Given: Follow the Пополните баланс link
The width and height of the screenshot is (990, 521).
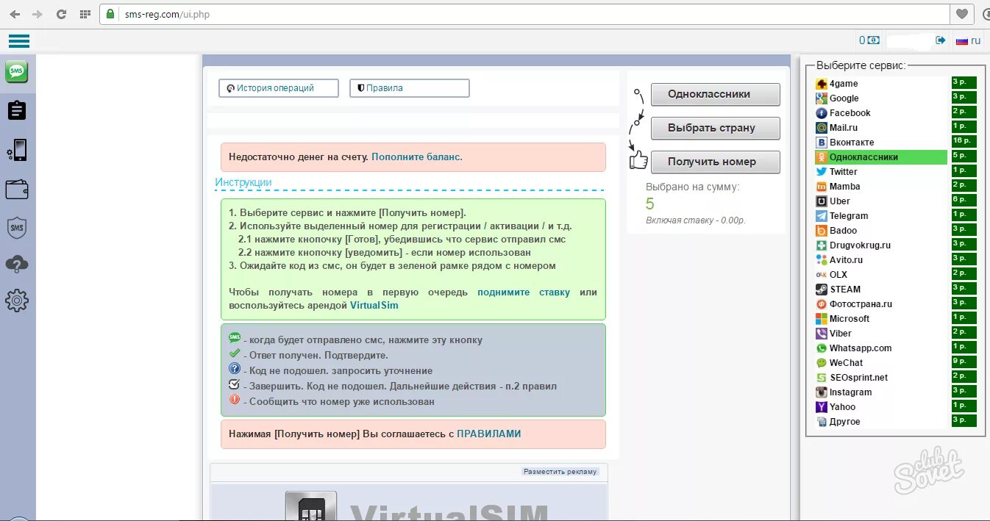Looking at the screenshot, I should point(416,157).
